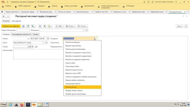Click the Комментарий text area
This screenshot has width=190, height=107.
coord(38,54)
